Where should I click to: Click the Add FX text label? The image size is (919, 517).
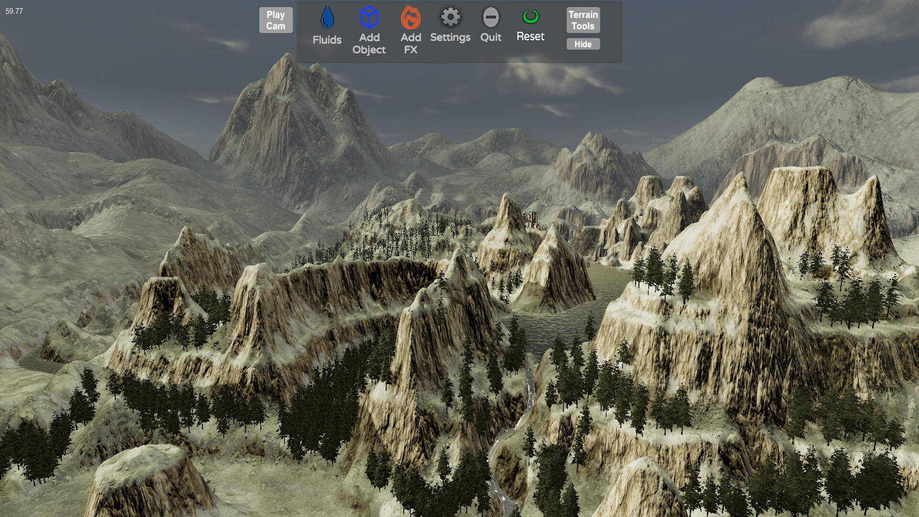point(410,43)
